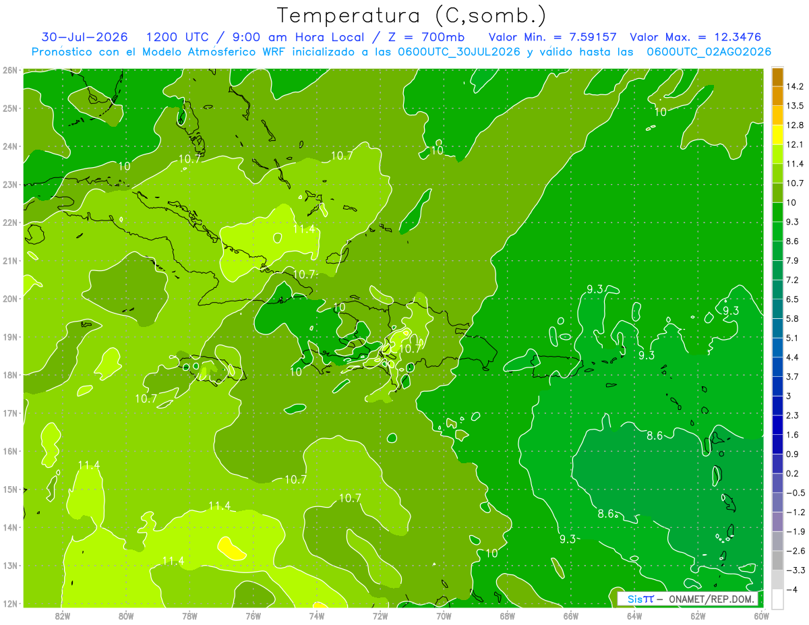Viewport: 809px width, 625px height.
Task: Click the "24N" latitude axis label
Action: pyautogui.click(x=9, y=146)
